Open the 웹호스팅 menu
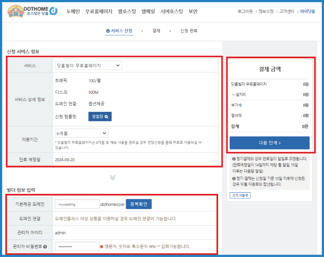This screenshot has width=324, height=257. [x=127, y=11]
